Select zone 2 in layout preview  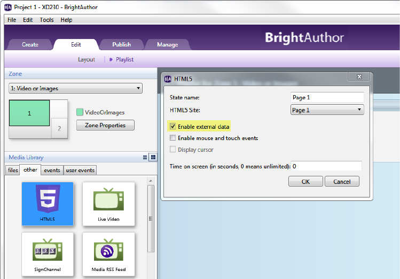pos(59,128)
